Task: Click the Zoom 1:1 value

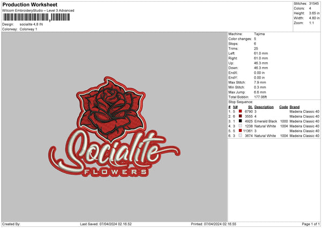Action: (x=311, y=23)
